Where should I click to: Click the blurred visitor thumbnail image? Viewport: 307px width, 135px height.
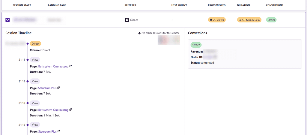[x=169, y=40]
